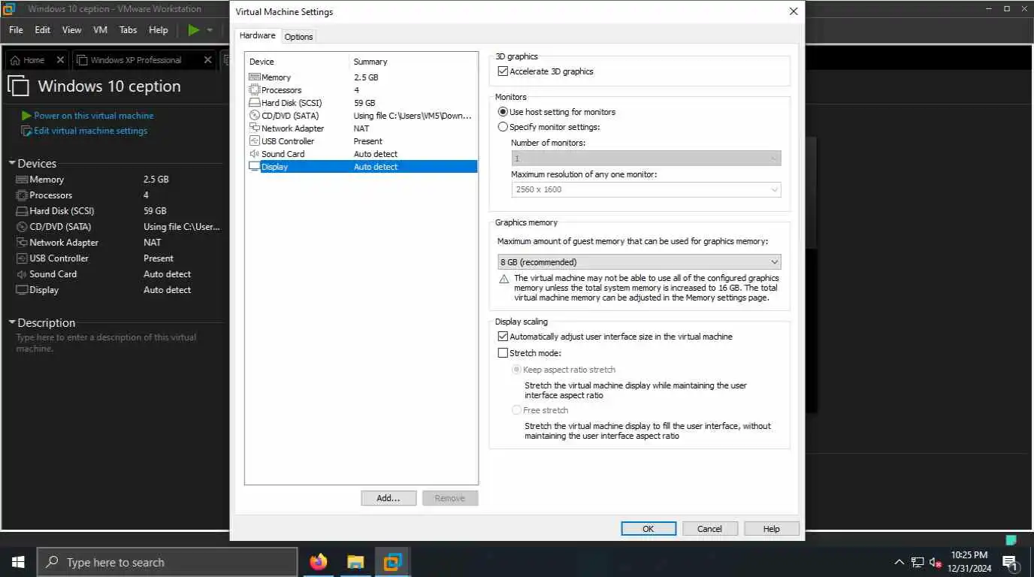This screenshot has height=577, width=1034.
Task: Open File Explorer from the taskbar
Action: [355, 562]
